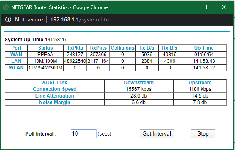235x150 pixels.
Task: Click the site information icon beside Not secure
Action: coord(8,19)
